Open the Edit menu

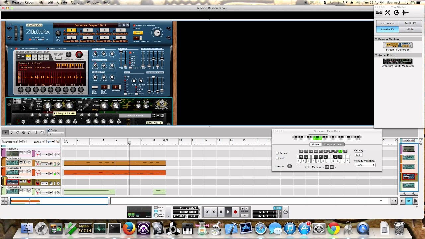coord(50,2)
